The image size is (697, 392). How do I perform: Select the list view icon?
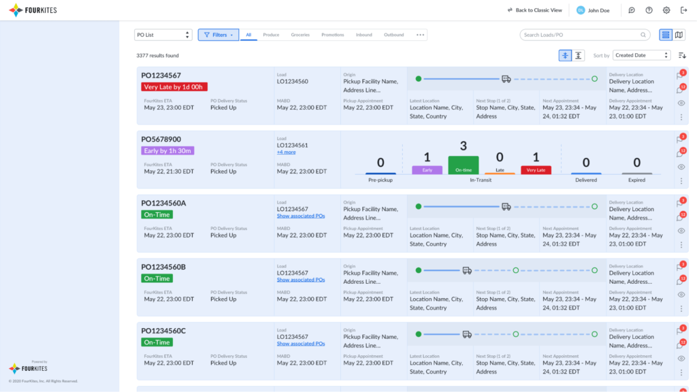[x=666, y=34]
